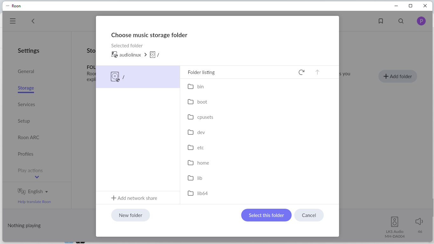Go up one folder level arrow
The width and height of the screenshot is (434, 244).
(317, 72)
